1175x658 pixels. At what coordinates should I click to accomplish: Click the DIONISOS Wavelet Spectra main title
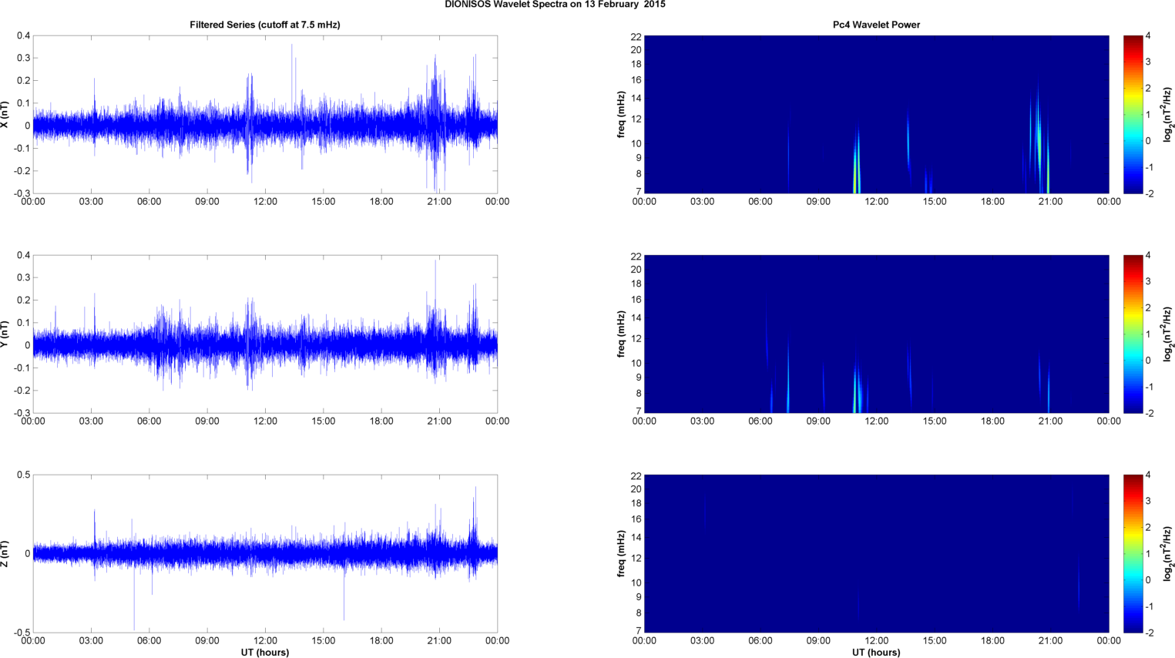(x=555, y=5)
